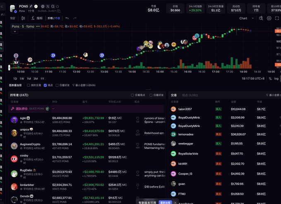281x204 pixels.
Task: Click the 重新加载 reload button
Action: pyautogui.click(x=165, y=202)
